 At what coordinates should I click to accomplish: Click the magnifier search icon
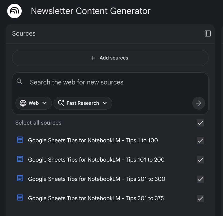[x=20, y=82]
